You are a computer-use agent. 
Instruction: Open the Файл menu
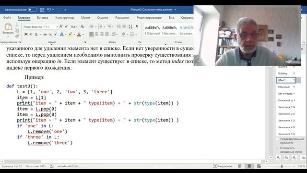[7, 17]
